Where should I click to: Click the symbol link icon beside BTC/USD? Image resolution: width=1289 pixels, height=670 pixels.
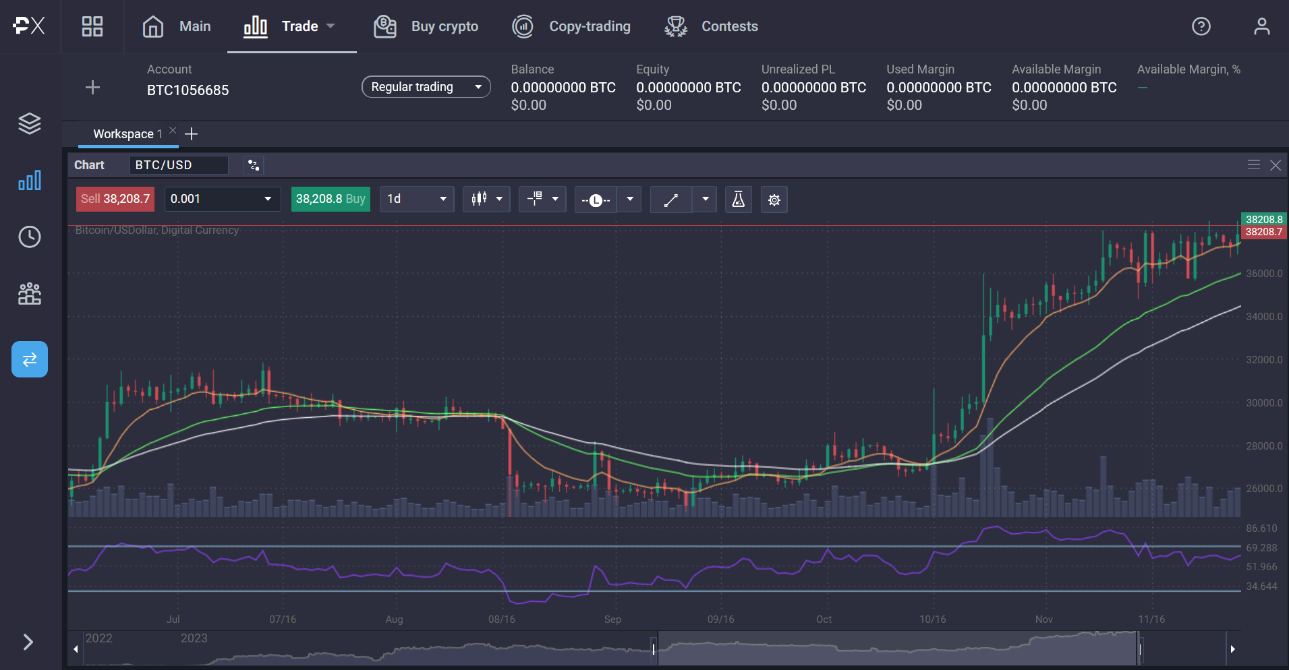pyautogui.click(x=254, y=165)
